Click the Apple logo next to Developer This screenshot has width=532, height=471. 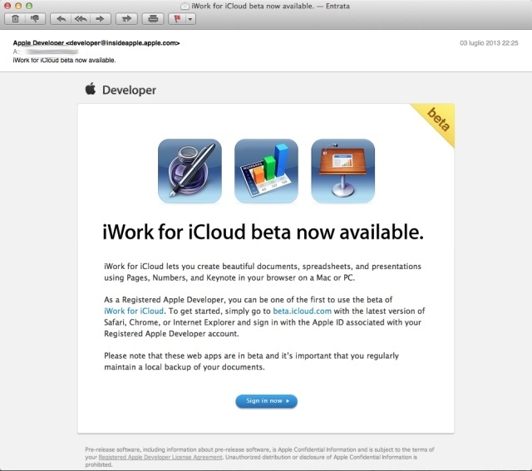pos(91,89)
